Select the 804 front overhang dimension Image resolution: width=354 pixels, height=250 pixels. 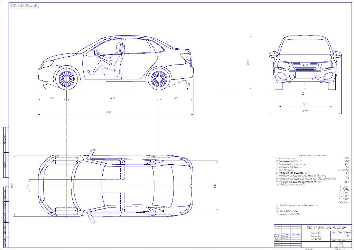click(x=52, y=98)
